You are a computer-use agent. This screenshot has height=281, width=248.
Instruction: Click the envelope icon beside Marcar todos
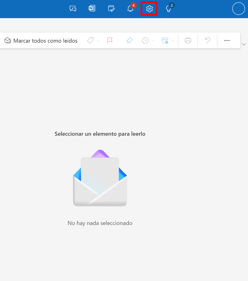pyautogui.click(x=8, y=40)
